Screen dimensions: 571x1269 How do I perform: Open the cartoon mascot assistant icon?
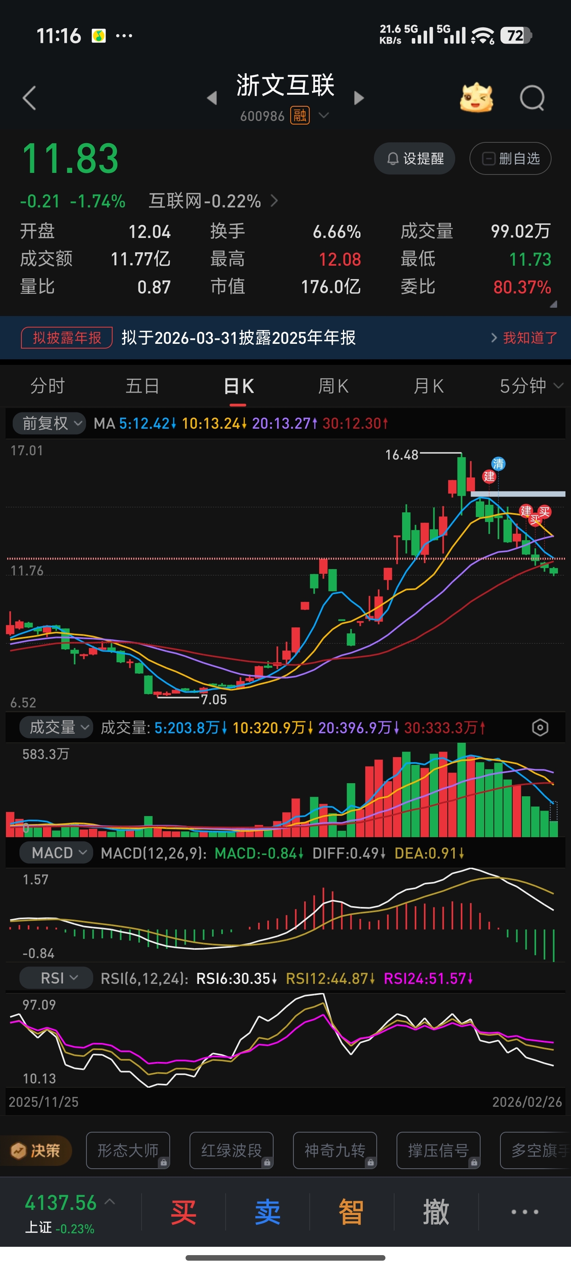[x=476, y=98]
